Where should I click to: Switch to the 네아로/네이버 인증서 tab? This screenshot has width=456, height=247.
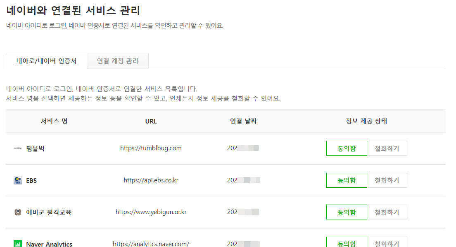coord(47,61)
